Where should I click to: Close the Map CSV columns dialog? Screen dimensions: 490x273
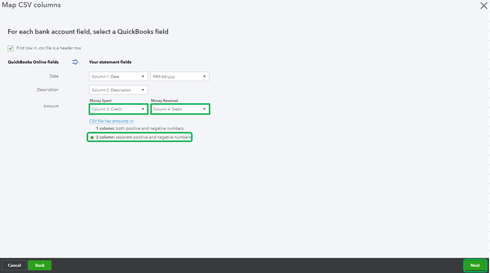484,5
